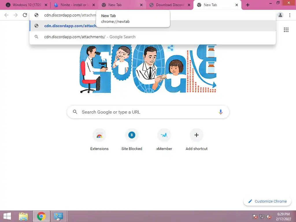Image resolution: width=296 pixels, height=222 pixels.
Task: Go forward to next page
Action: [x=16, y=15]
